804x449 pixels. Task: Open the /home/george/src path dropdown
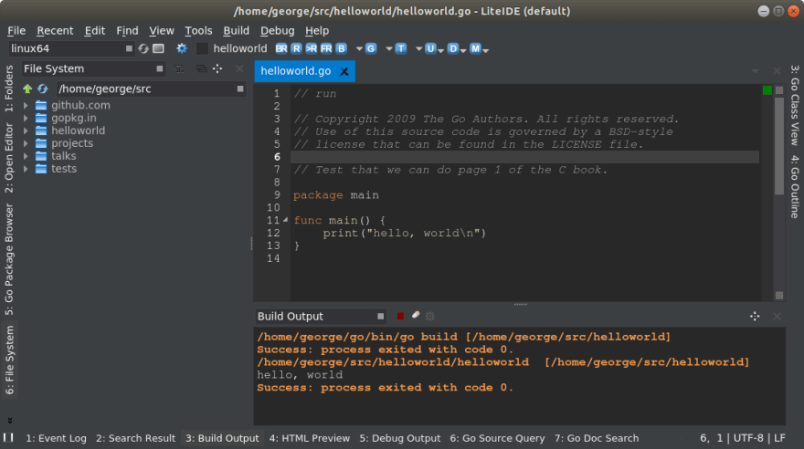coord(240,89)
